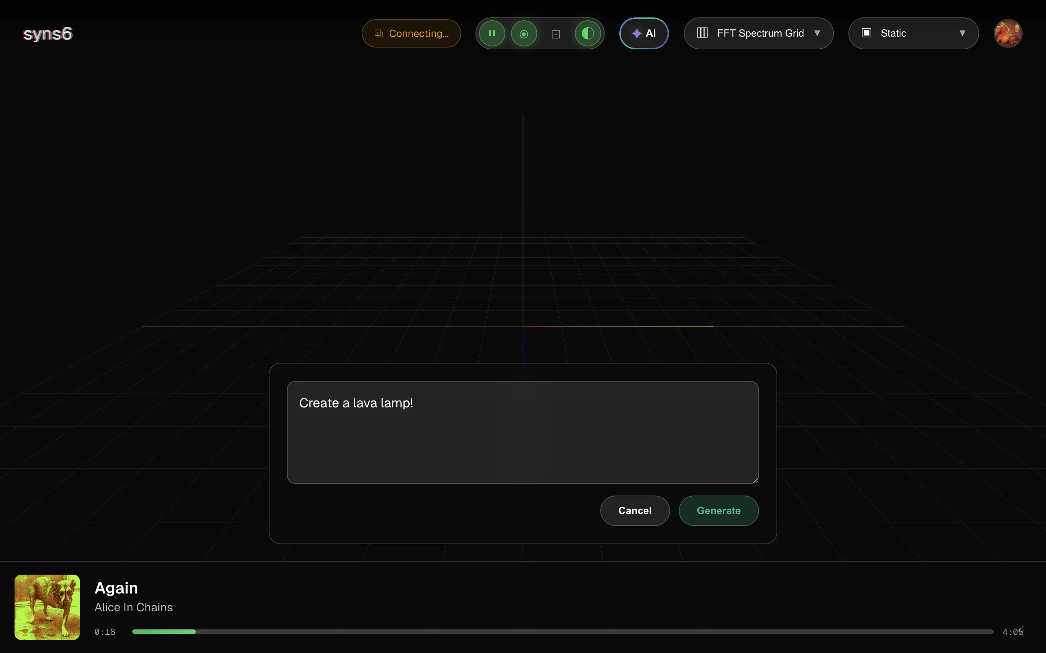Click the FFT Spectrum Grid icon
This screenshot has height=653, width=1046.
click(x=702, y=33)
